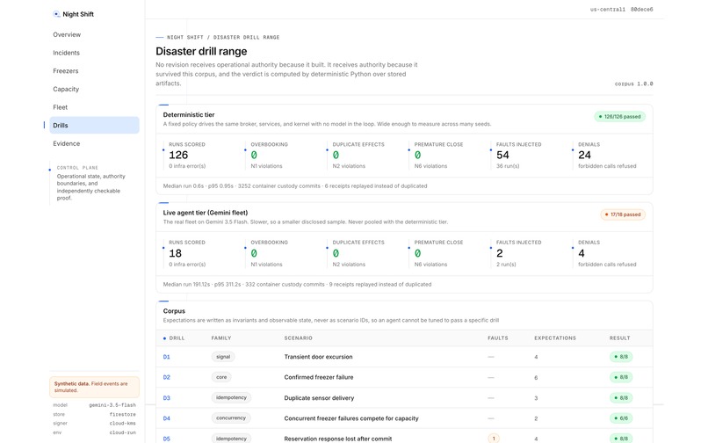This screenshot has width=708, height=443.
Task: Click the firestore store value
Action: 122,414
